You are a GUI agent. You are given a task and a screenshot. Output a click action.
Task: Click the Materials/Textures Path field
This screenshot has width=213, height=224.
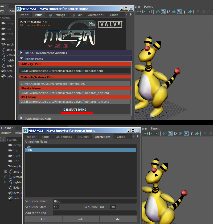75,84
